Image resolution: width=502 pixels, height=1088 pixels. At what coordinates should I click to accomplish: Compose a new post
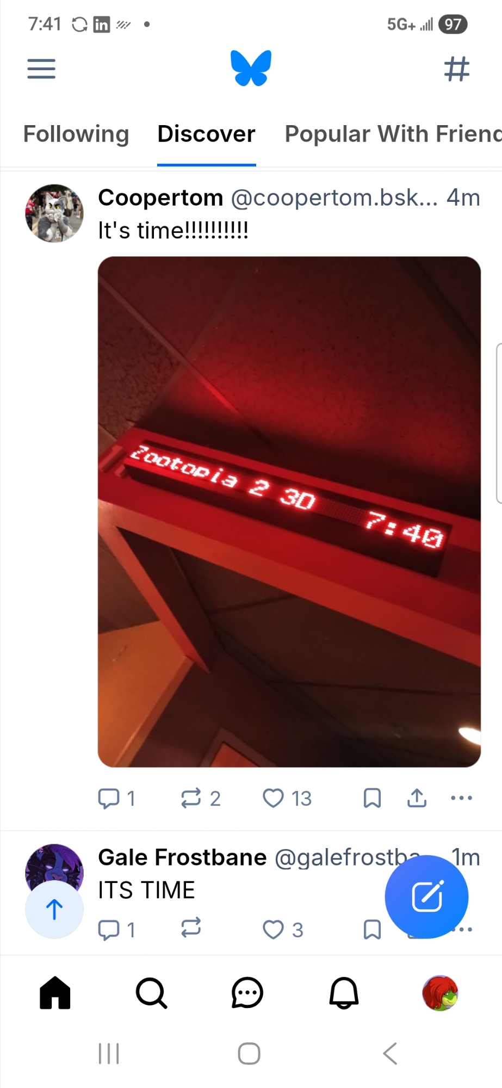(426, 897)
